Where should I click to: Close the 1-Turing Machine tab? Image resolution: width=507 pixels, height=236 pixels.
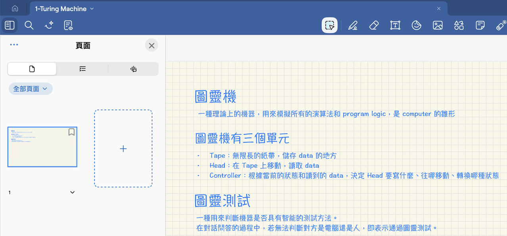tap(439, 8)
